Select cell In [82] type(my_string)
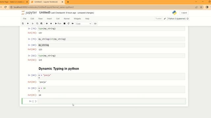Screen dimensions: 211x118 (111, 56)
